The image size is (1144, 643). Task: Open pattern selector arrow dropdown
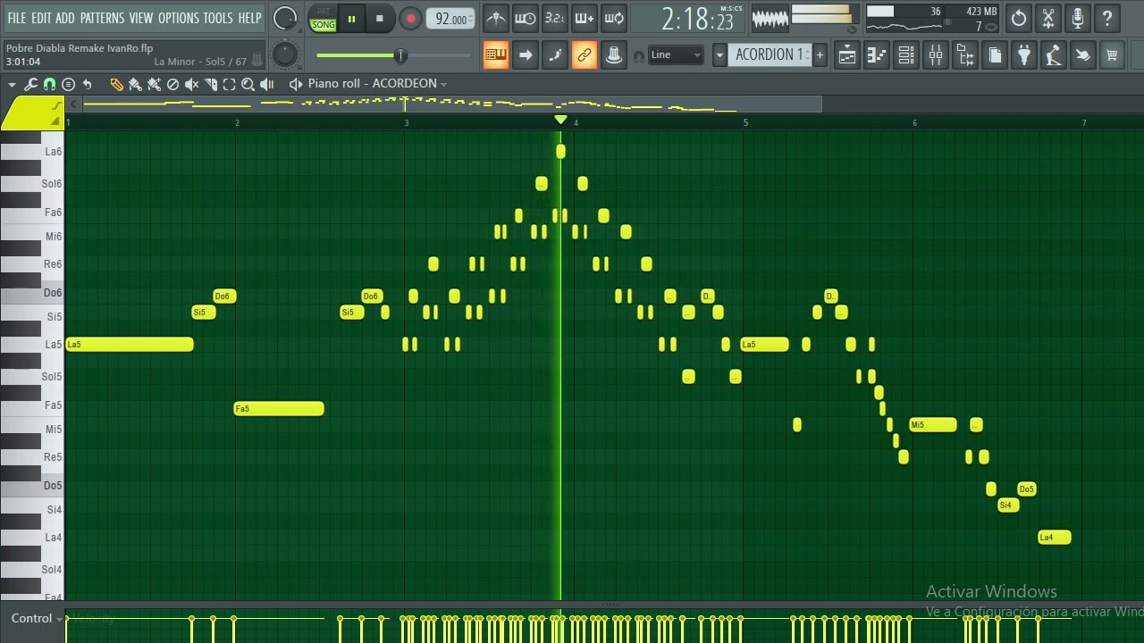pyautogui.click(x=719, y=55)
